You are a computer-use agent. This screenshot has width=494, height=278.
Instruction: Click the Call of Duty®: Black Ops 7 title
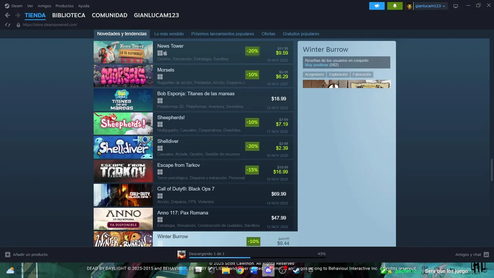coord(186,189)
